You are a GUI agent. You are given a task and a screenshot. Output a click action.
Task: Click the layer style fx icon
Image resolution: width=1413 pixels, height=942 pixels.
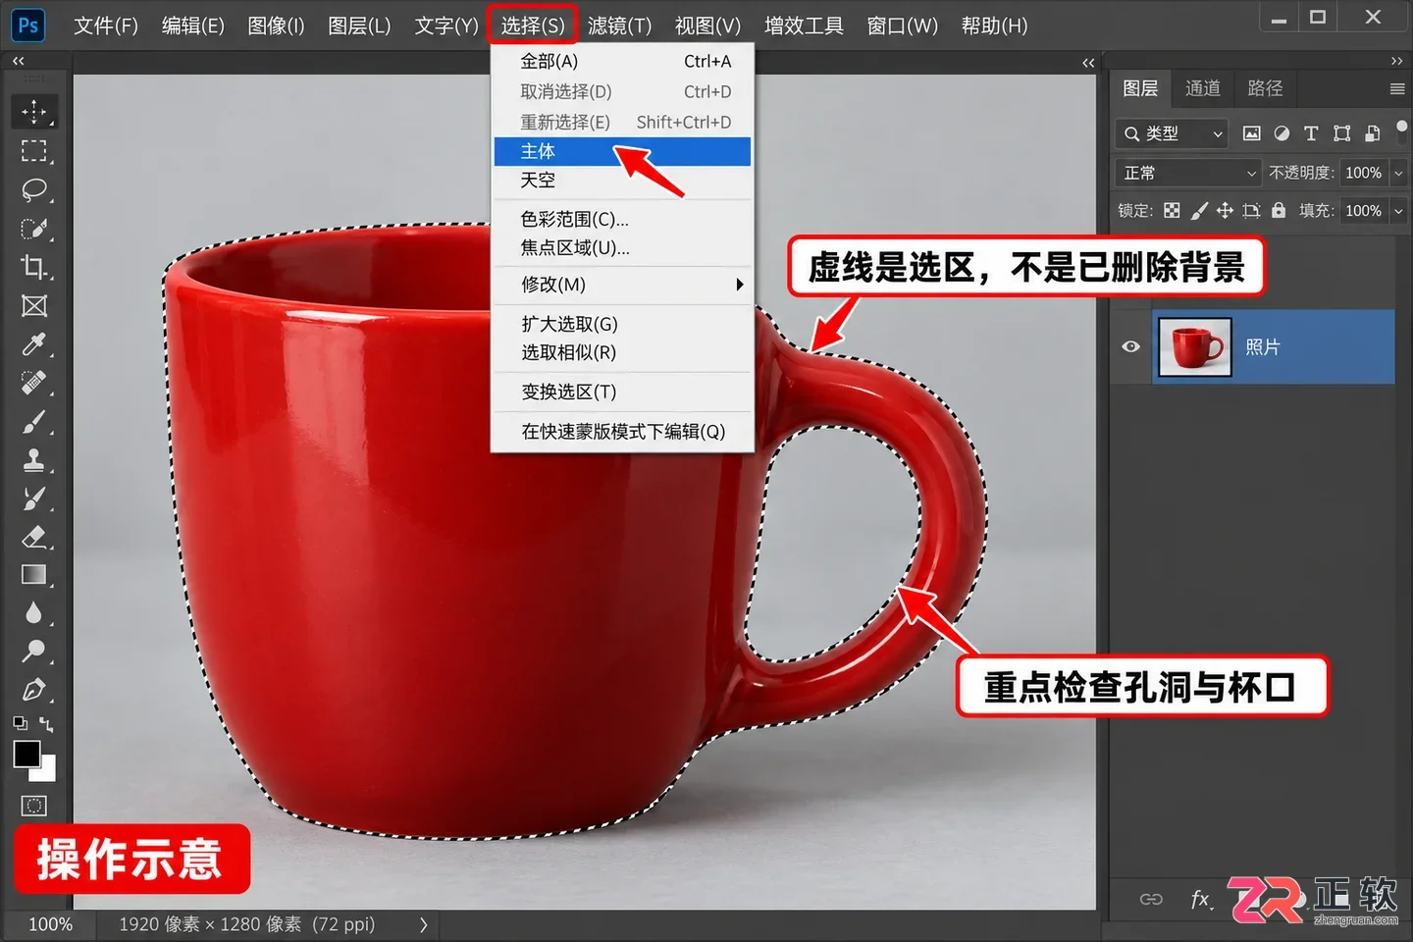(x=1201, y=899)
